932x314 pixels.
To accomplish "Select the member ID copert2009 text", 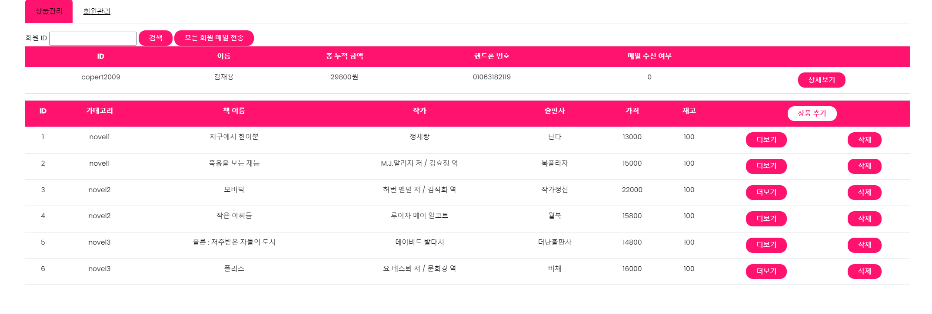I will point(101,77).
